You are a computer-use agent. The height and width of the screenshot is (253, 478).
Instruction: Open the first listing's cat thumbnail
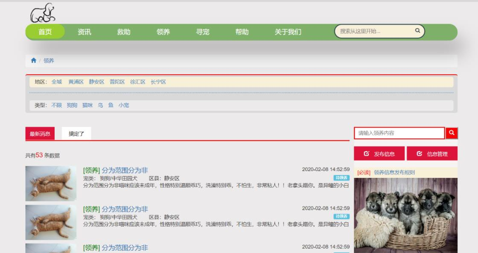tap(51, 183)
